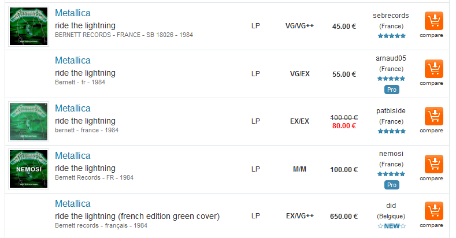Open Metallica link in sebrecords listing
Screen dimensions: 456x238
[x=73, y=13]
